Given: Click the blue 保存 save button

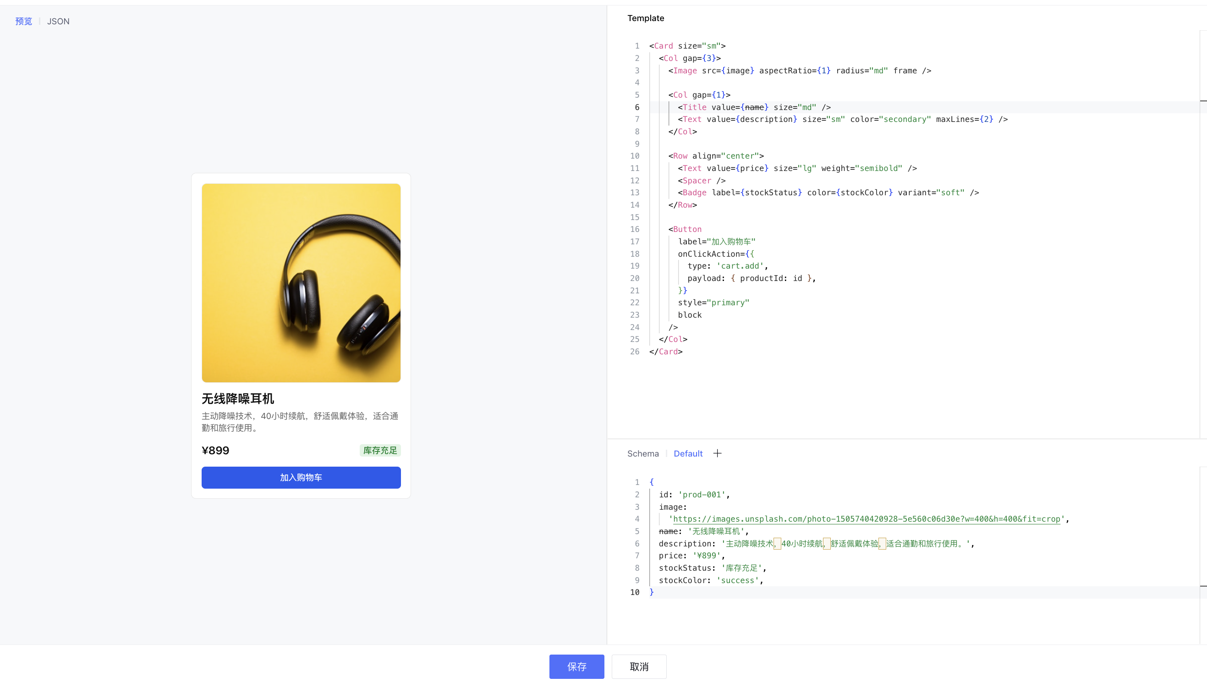Looking at the screenshot, I should tap(576, 666).
